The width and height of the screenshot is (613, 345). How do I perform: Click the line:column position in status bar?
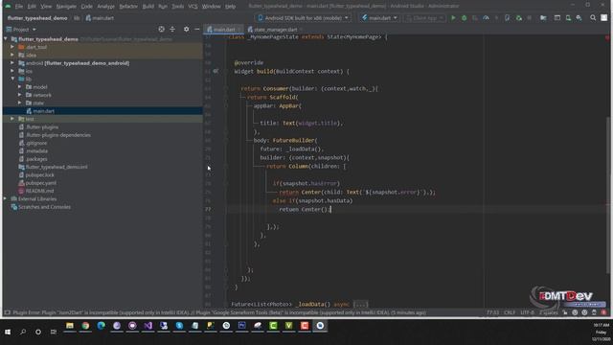point(492,312)
